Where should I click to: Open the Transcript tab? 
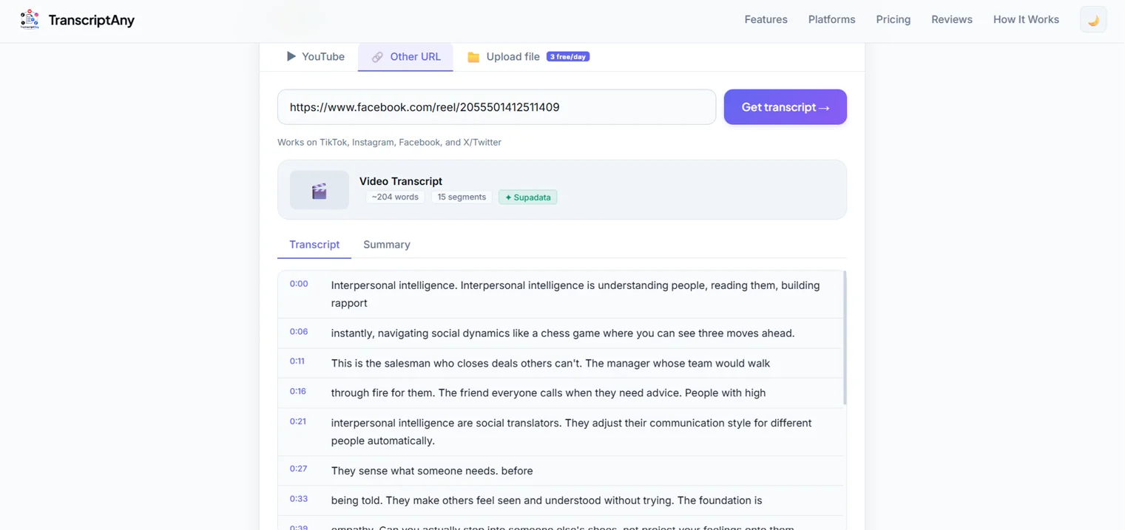314,245
